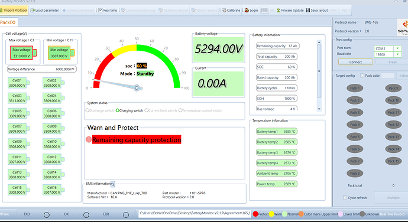Viewport: 408px width, 222px height.
Task: Select the Discharge switch radio button
Action: click(88, 110)
